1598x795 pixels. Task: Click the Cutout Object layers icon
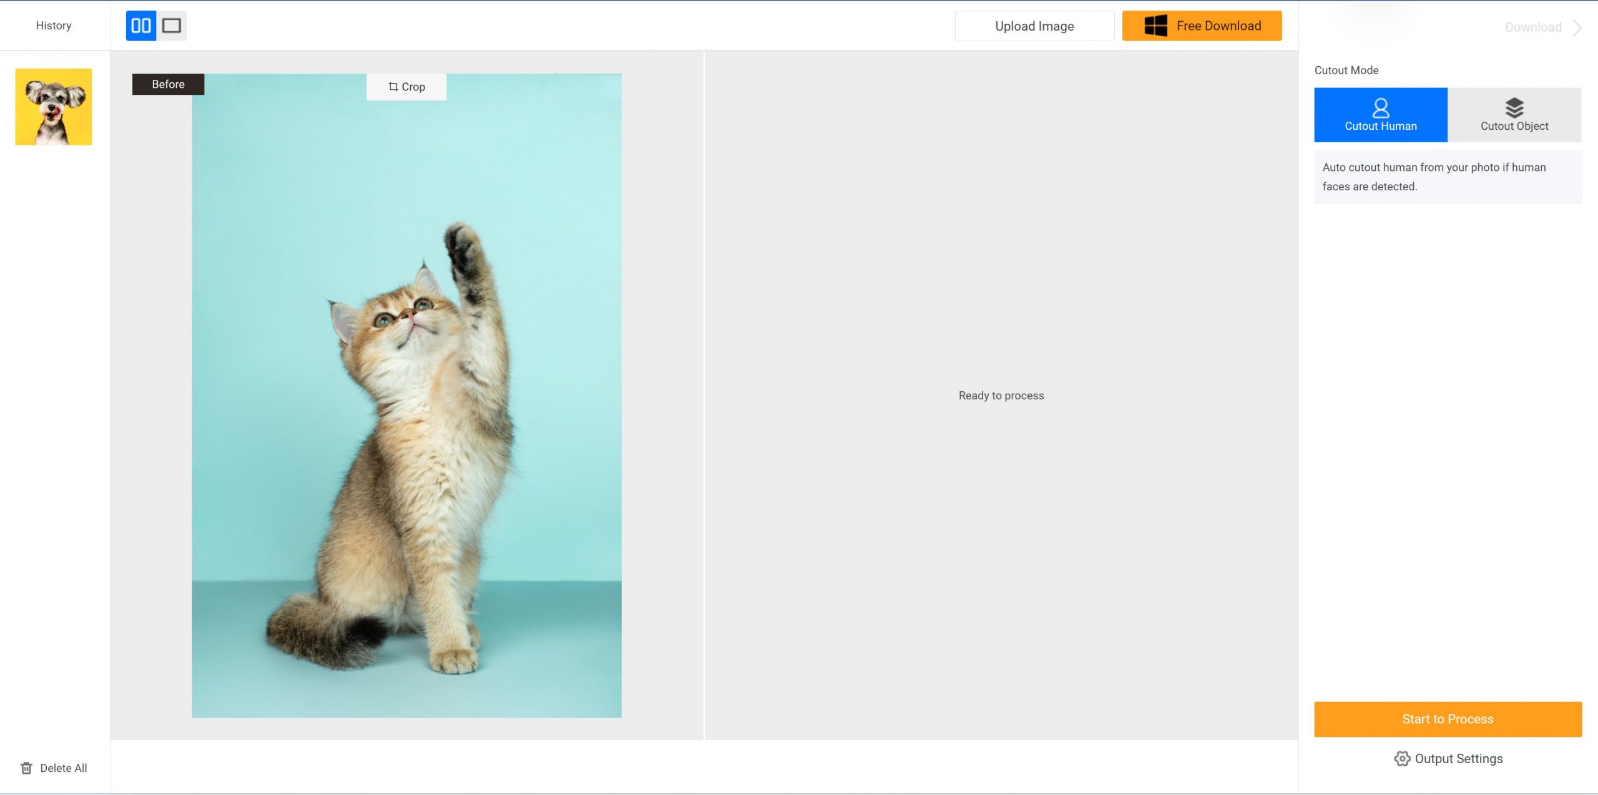point(1514,108)
